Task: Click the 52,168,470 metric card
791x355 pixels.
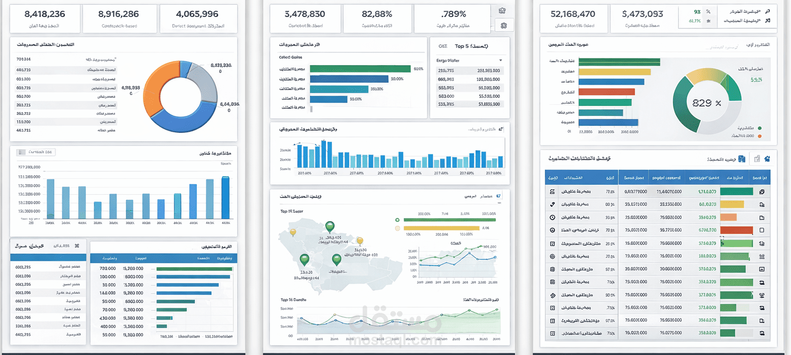Action: pyautogui.click(x=573, y=19)
